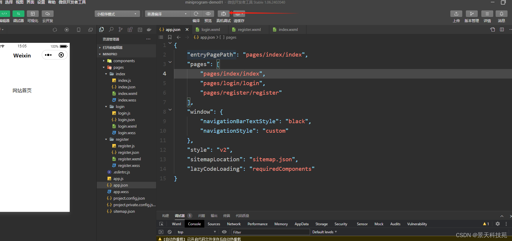The width and height of the screenshot is (512, 241).
Task: Click the editor bookmark icon
Action: pyautogui.click(x=170, y=37)
